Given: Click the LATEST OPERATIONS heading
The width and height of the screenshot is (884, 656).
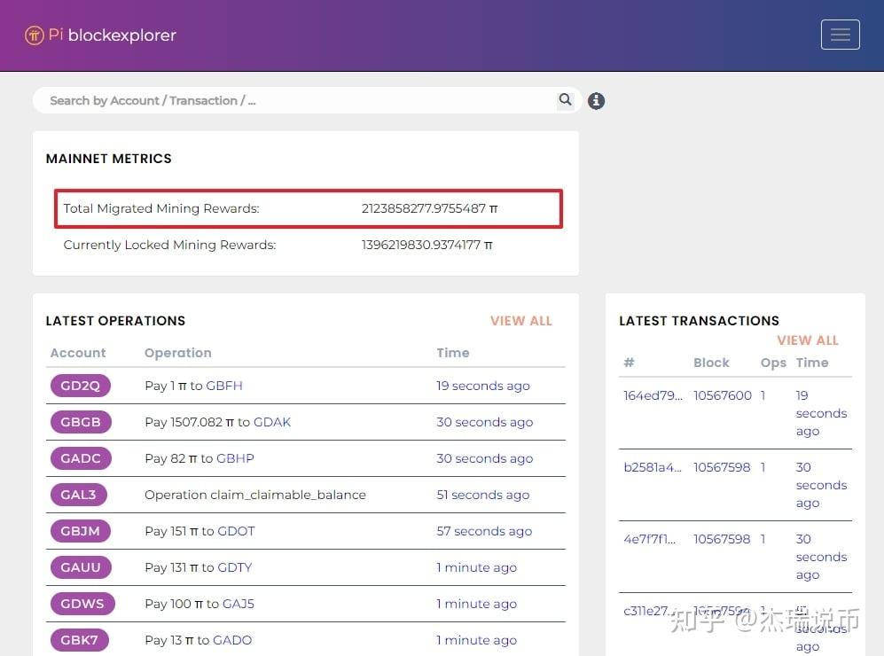Looking at the screenshot, I should point(115,321).
